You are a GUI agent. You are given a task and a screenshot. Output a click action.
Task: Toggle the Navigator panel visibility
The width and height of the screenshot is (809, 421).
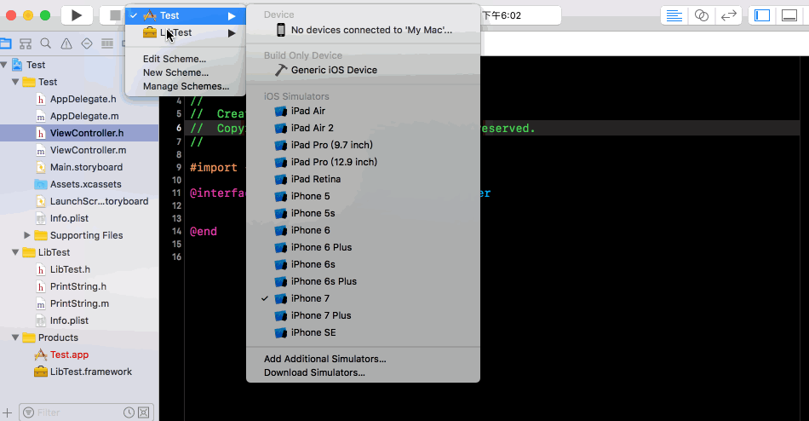(762, 15)
